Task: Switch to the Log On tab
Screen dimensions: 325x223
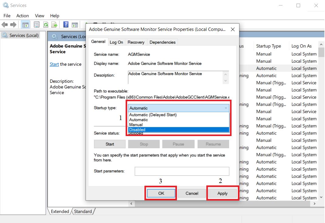Action: pos(116,42)
